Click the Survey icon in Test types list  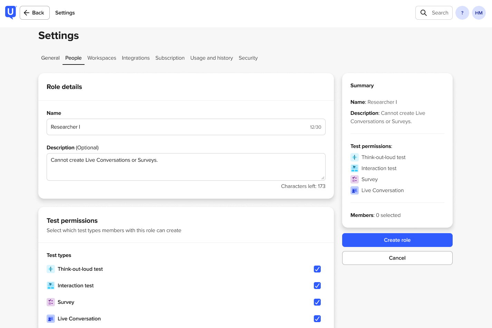51,302
